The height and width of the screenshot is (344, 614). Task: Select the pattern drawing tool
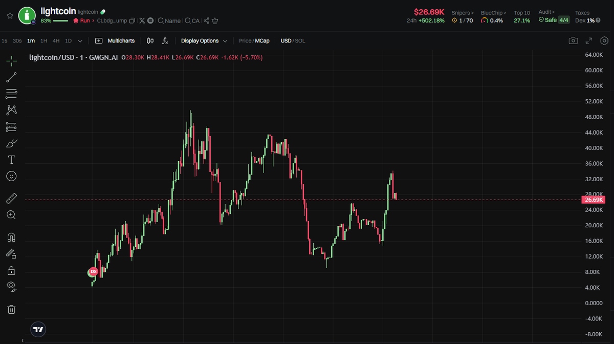pyautogui.click(x=11, y=110)
